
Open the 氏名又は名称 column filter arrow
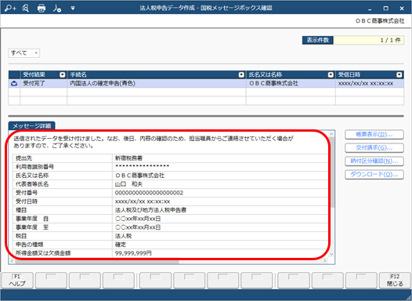tap(331, 75)
